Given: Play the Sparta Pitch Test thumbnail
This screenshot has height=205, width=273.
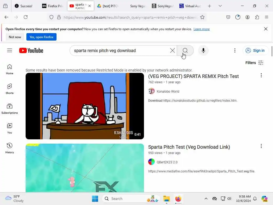Looking at the screenshot, I should [85, 168].
